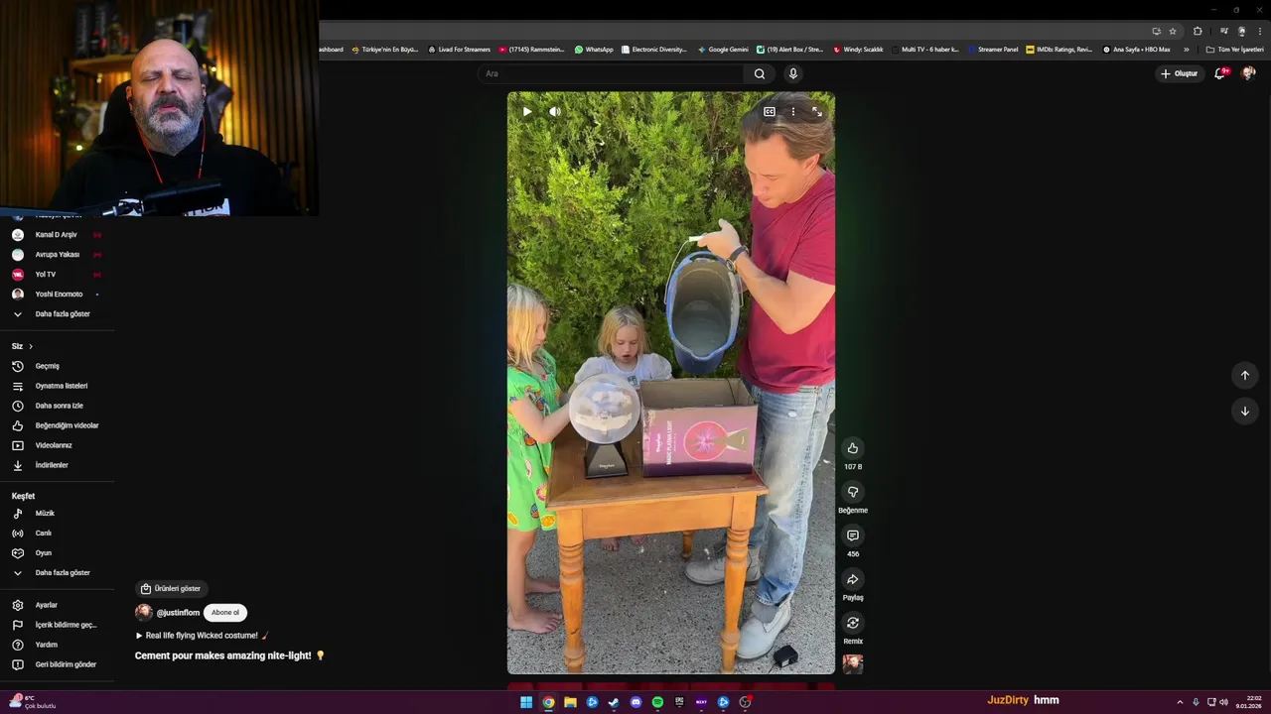Open Chrome extensions puzzle icon

click(1198, 31)
